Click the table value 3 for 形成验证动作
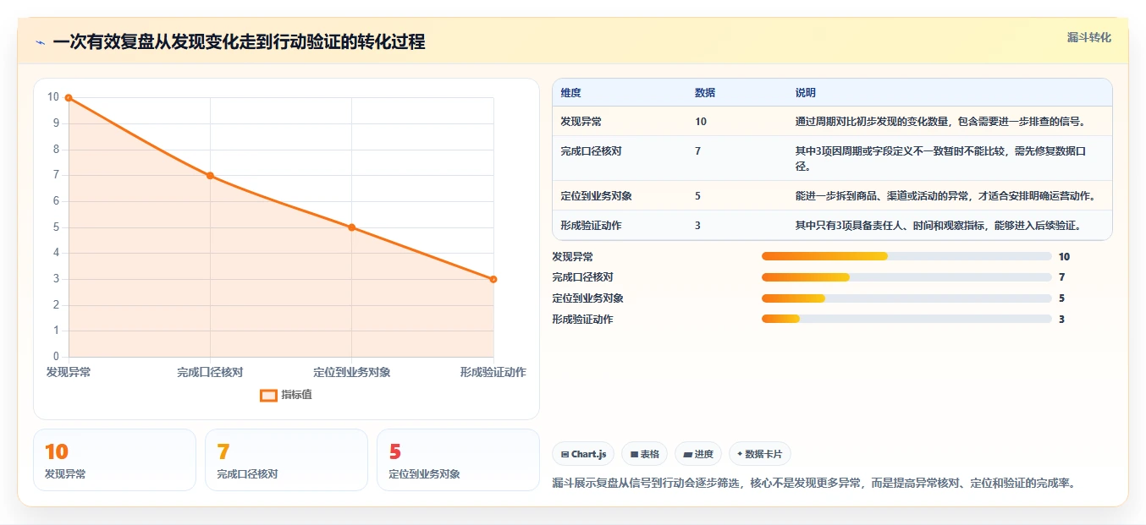The image size is (1146, 525). 697,226
